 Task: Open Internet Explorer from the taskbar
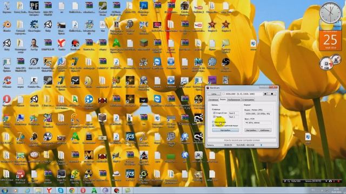[27, 190]
